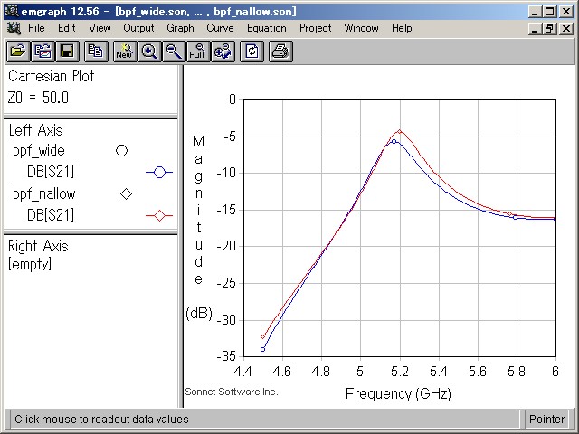Viewport: 579px width, 434px height.
Task: Select the Zoom In magnifier tool
Action: (149, 52)
